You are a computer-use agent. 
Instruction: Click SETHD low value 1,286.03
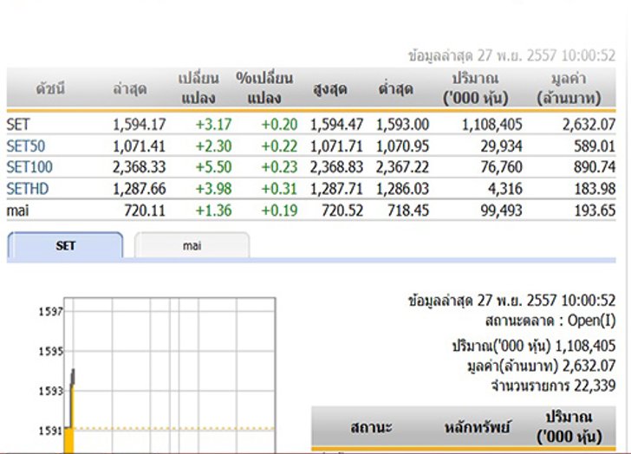pyautogui.click(x=403, y=189)
